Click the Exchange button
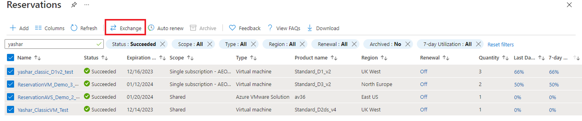582x121 pixels. click(x=126, y=28)
